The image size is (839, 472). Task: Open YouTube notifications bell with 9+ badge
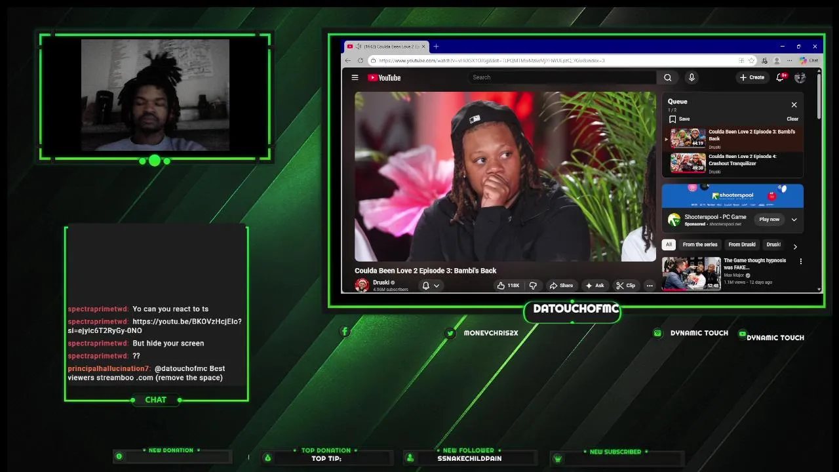point(780,77)
